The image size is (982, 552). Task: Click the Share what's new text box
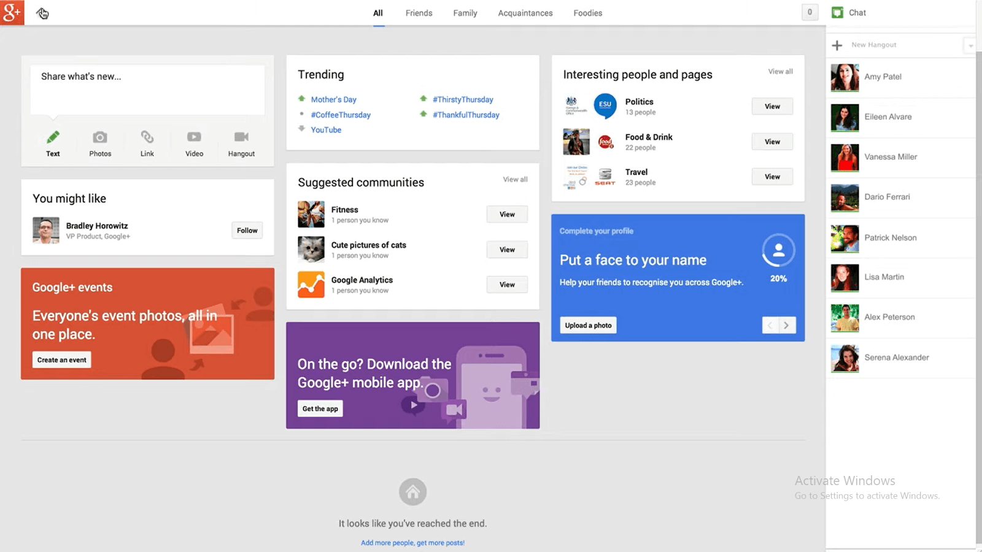pyautogui.click(x=147, y=90)
